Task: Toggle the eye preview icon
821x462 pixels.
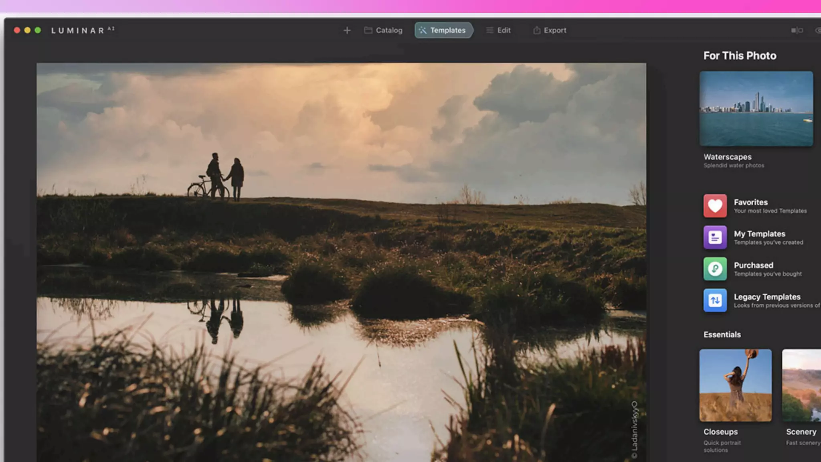Action: 818,30
